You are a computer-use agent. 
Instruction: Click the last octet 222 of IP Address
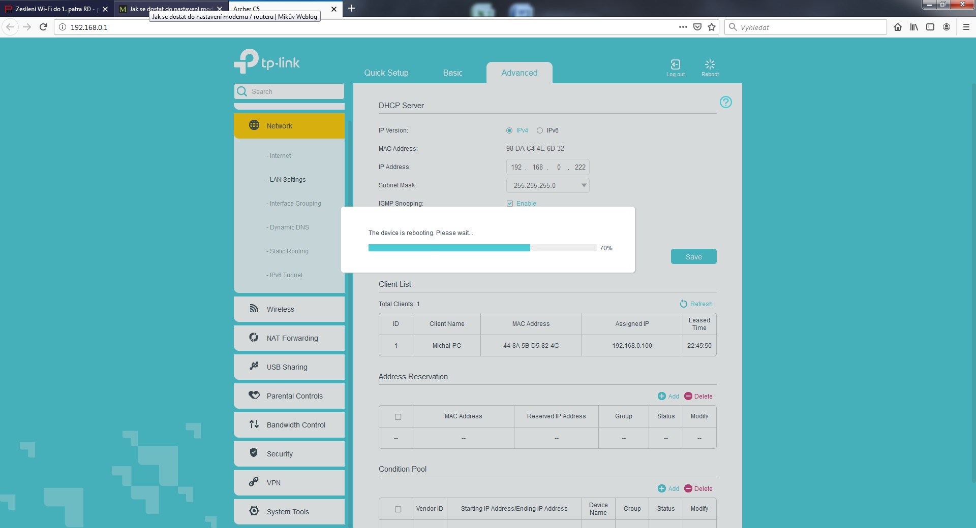click(x=580, y=167)
